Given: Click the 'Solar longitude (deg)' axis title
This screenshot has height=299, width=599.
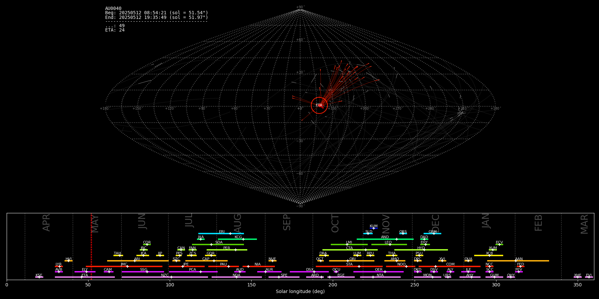Looking at the screenshot, I should click(300, 291).
